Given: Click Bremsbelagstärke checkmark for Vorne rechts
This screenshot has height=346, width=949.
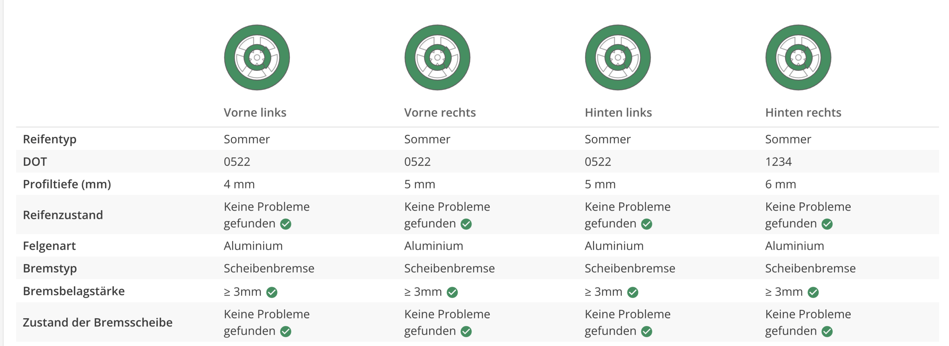Looking at the screenshot, I should 452,292.
